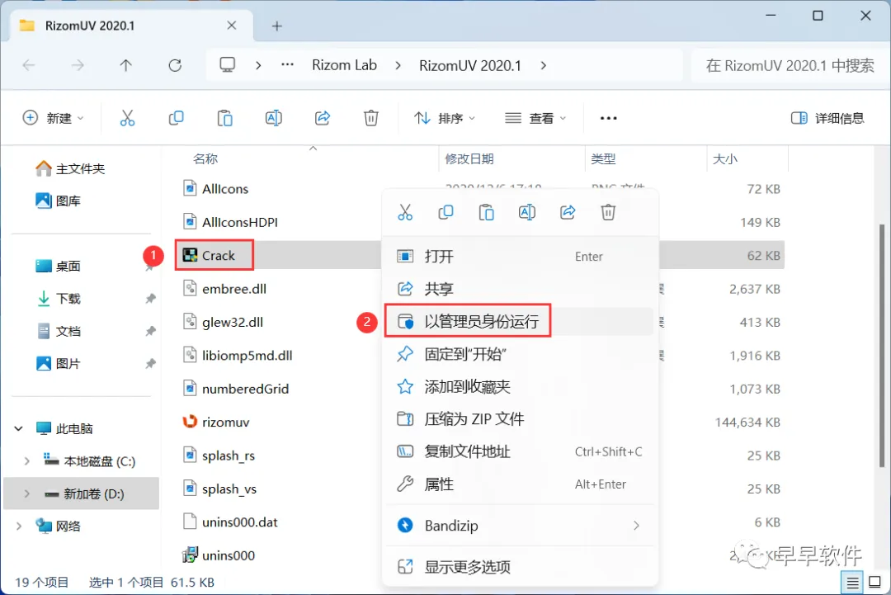
Task: Expand the 本地磁盘 (C:) node
Action: tap(26, 460)
